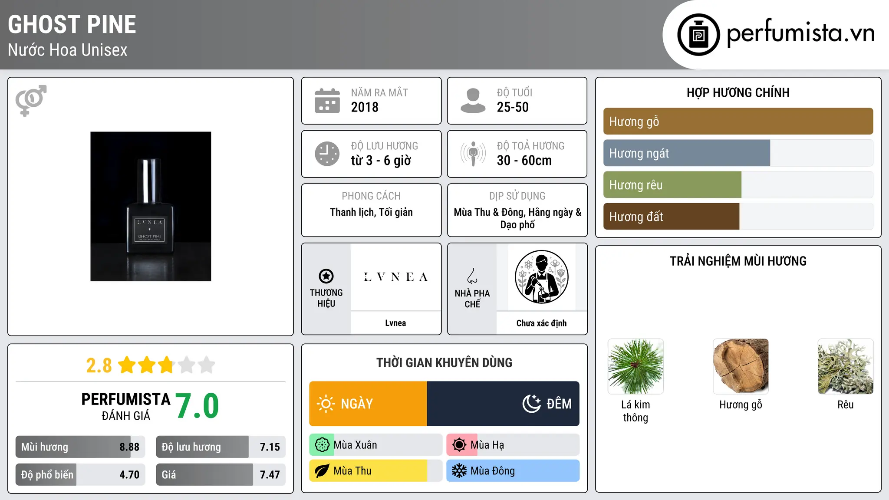Click the cut wood log image
This screenshot has height=500, width=889.
click(741, 366)
